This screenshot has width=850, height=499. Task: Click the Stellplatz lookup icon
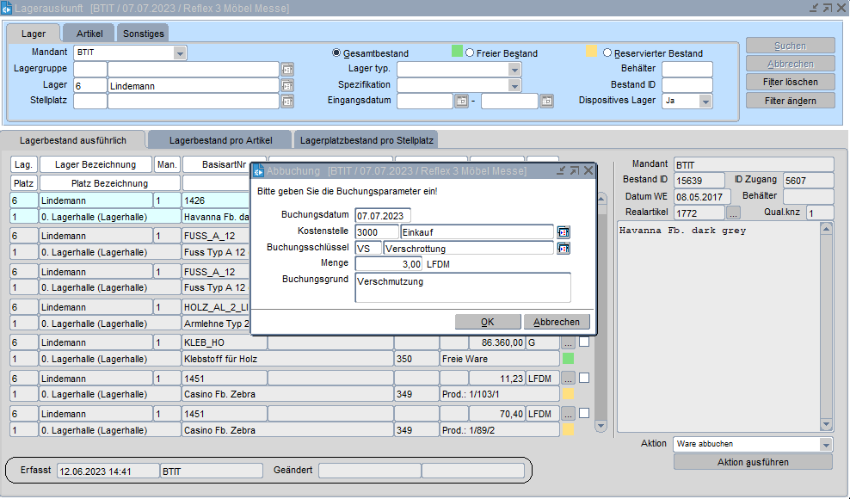287,102
